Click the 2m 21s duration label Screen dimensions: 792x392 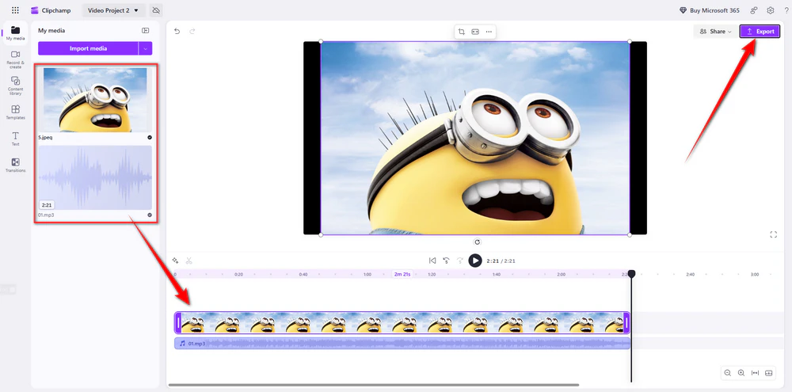click(x=402, y=274)
